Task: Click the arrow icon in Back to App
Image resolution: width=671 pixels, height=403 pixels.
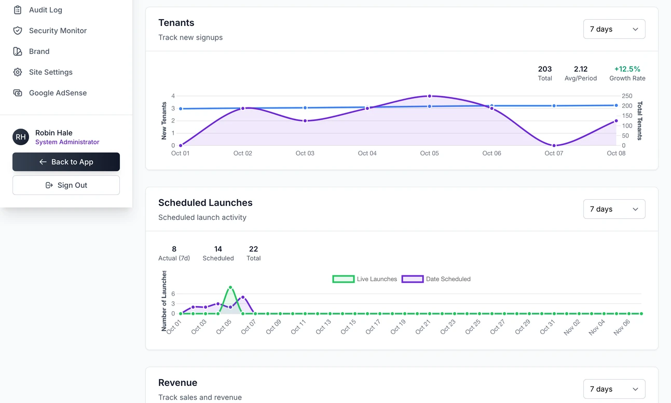Action: click(43, 162)
